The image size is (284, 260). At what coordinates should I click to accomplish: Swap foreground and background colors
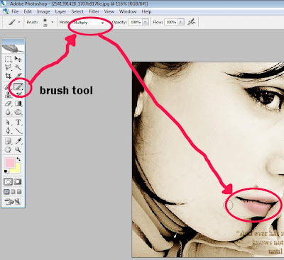coord(18,159)
